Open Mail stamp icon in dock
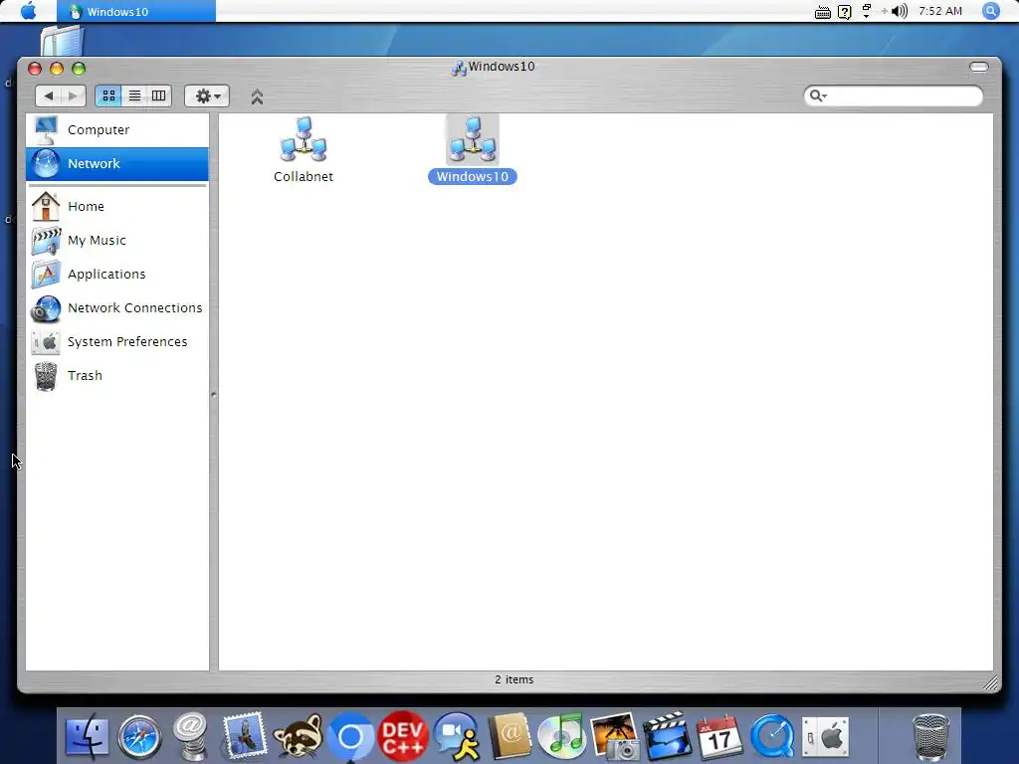The image size is (1019, 764). (x=245, y=735)
